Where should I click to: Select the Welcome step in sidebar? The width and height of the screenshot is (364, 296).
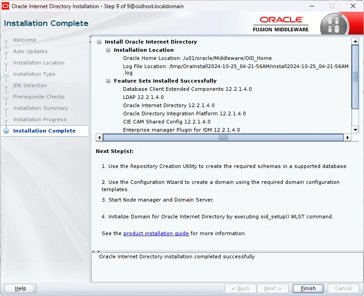[25, 40]
